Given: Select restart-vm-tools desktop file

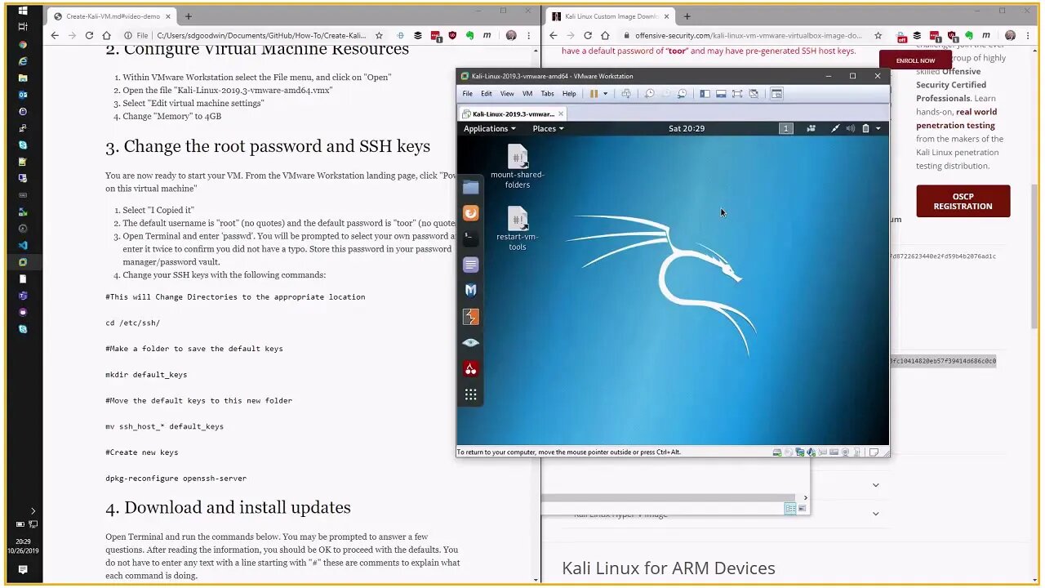Looking at the screenshot, I should [517, 229].
